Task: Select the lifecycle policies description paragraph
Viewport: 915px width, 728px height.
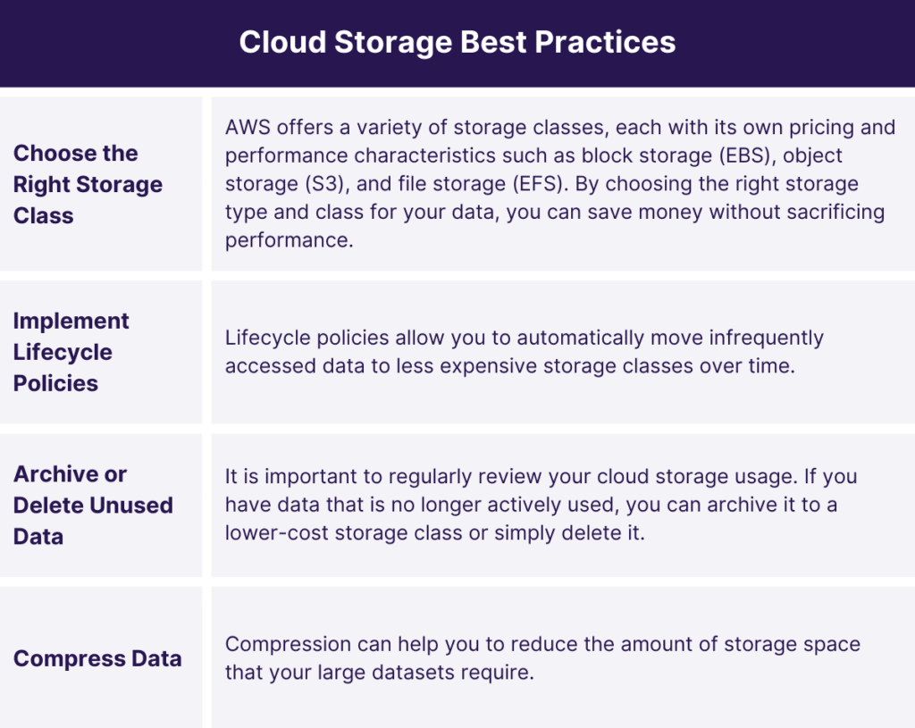Action: (524, 352)
